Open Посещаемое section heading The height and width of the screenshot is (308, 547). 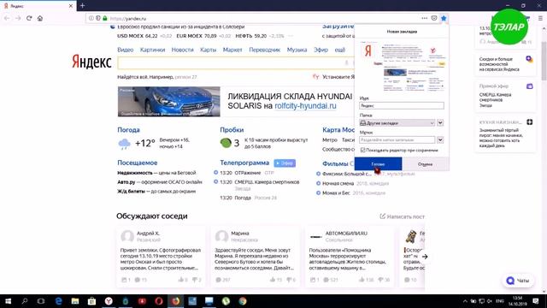(x=137, y=163)
